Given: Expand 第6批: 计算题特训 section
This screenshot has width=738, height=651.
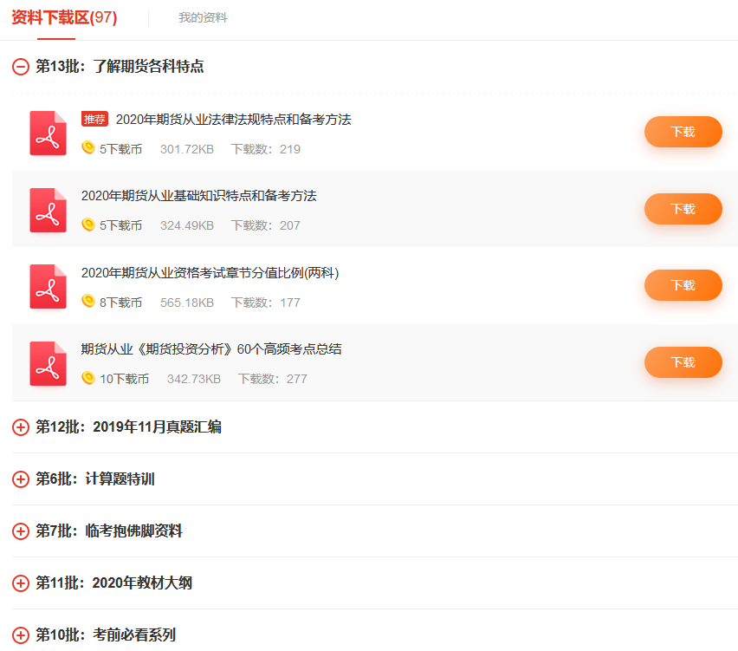Looking at the screenshot, I should click(x=21, y=479).
